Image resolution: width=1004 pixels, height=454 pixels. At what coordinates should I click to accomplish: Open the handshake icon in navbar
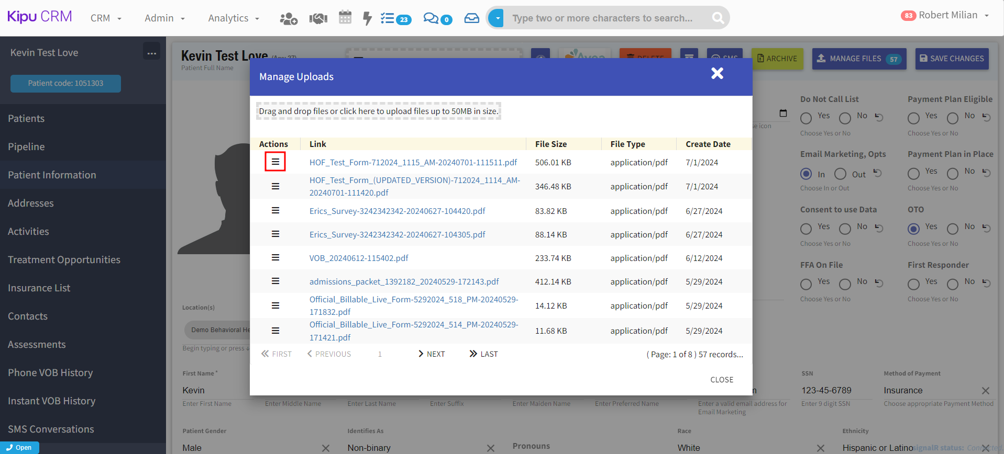point(318,19)
